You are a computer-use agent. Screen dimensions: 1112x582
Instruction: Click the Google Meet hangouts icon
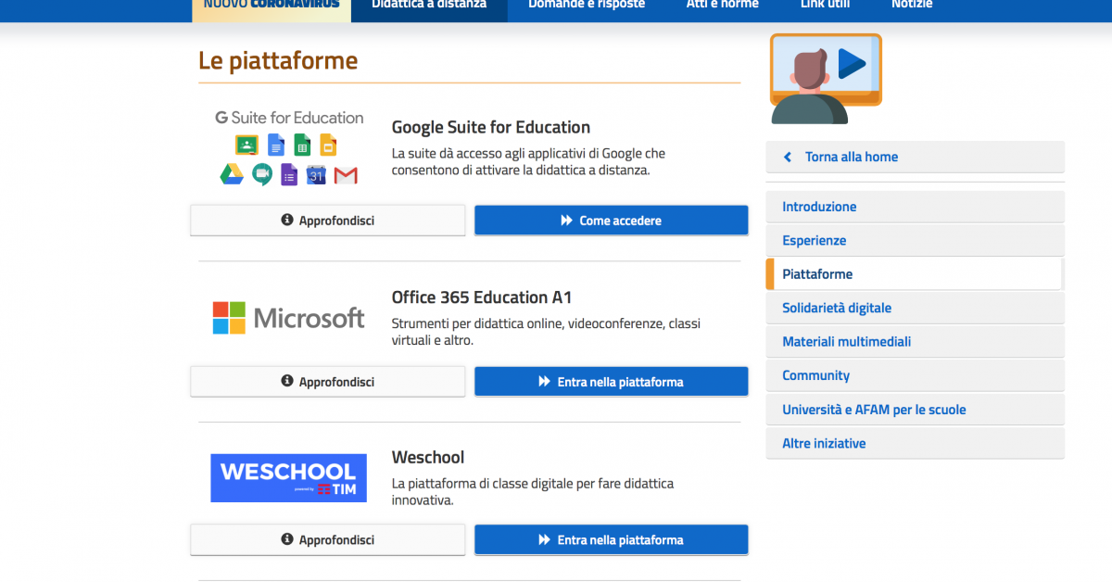click(262, 174)
